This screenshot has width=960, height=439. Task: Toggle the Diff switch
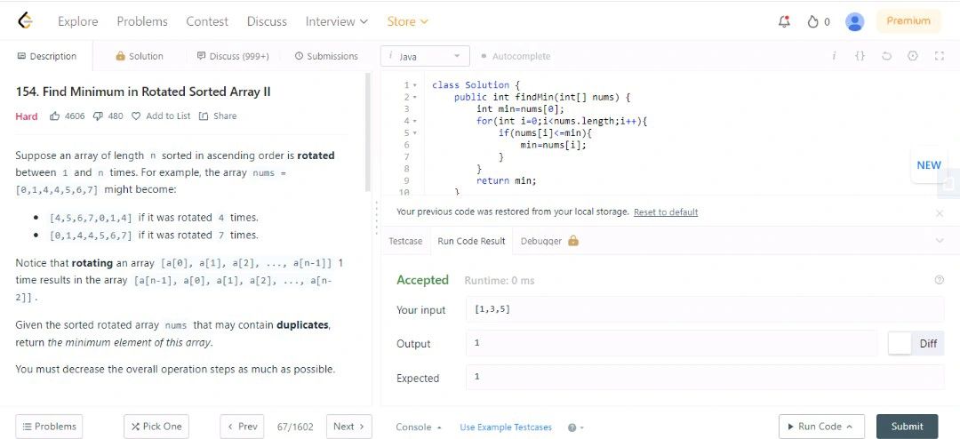pyautogui.click(x=900, y=343)
